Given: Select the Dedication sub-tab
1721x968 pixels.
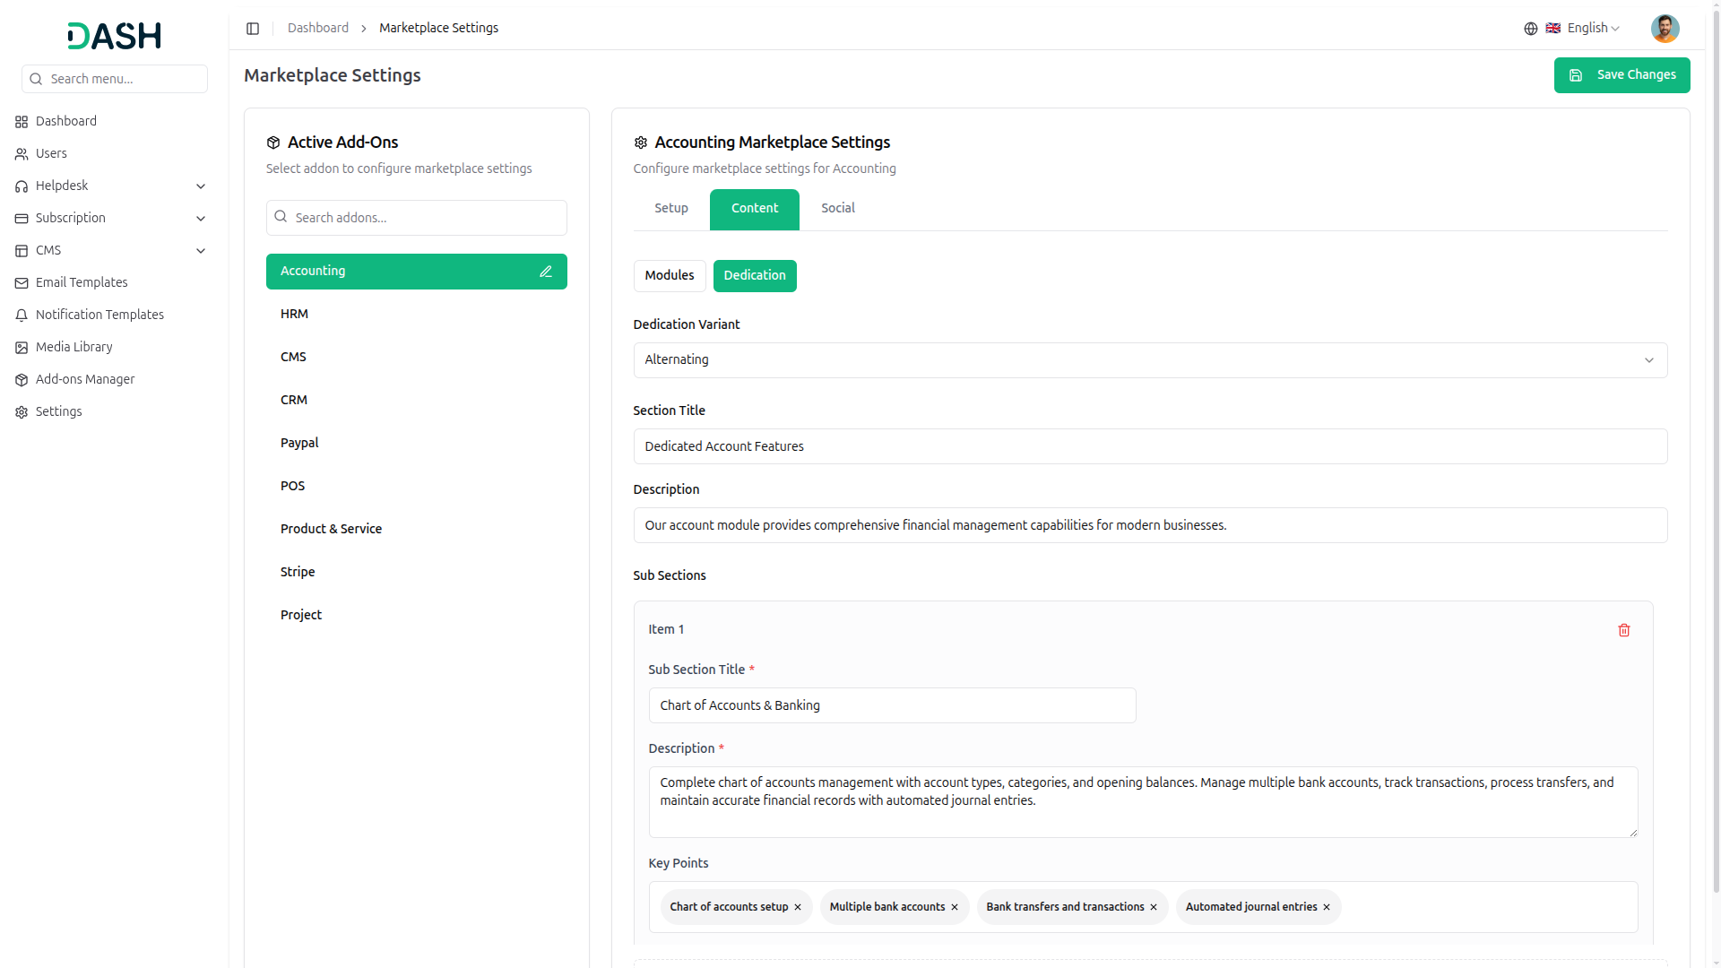Looking at the screenshot, I should click(x=755, y=276).
